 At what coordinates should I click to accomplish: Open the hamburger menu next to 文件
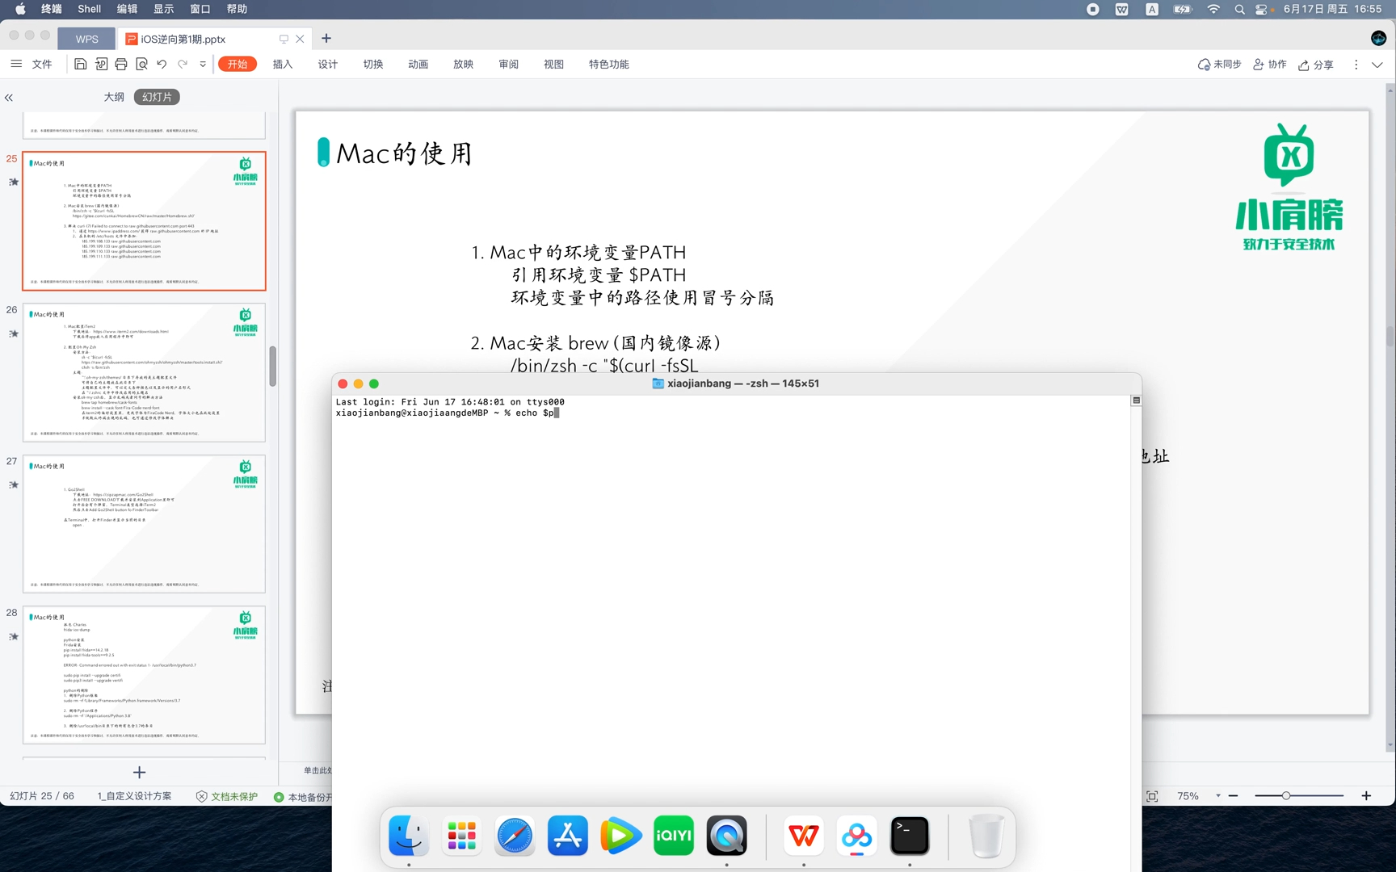16,64
